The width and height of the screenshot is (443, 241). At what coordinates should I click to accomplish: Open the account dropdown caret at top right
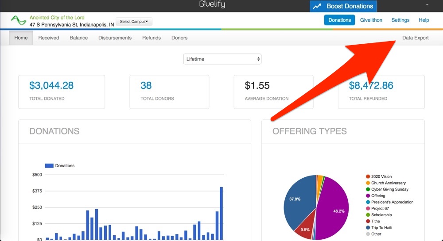(427, 5)
